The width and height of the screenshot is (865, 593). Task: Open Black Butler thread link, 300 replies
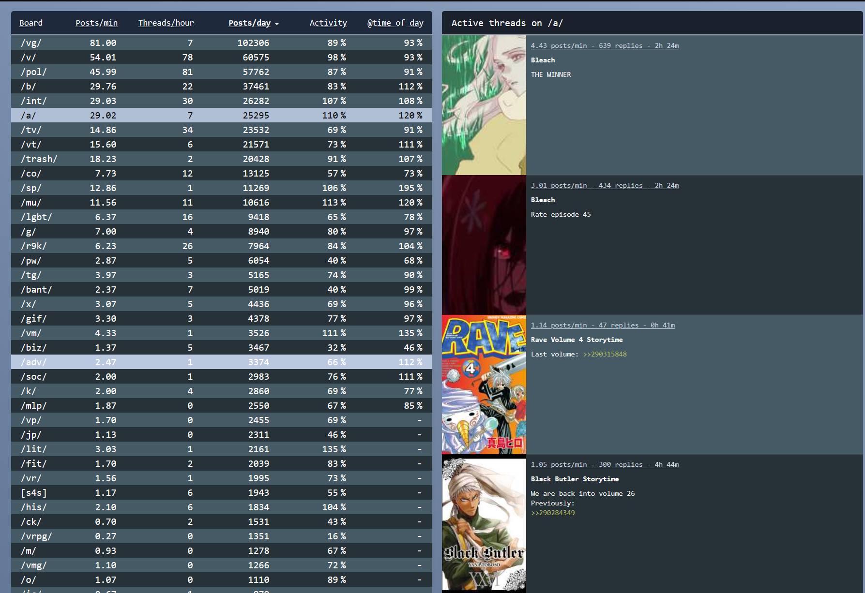pos(605,464)
